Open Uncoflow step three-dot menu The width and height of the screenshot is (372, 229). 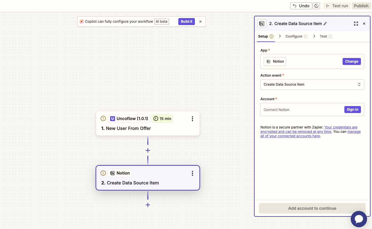(x=192, y=119)
